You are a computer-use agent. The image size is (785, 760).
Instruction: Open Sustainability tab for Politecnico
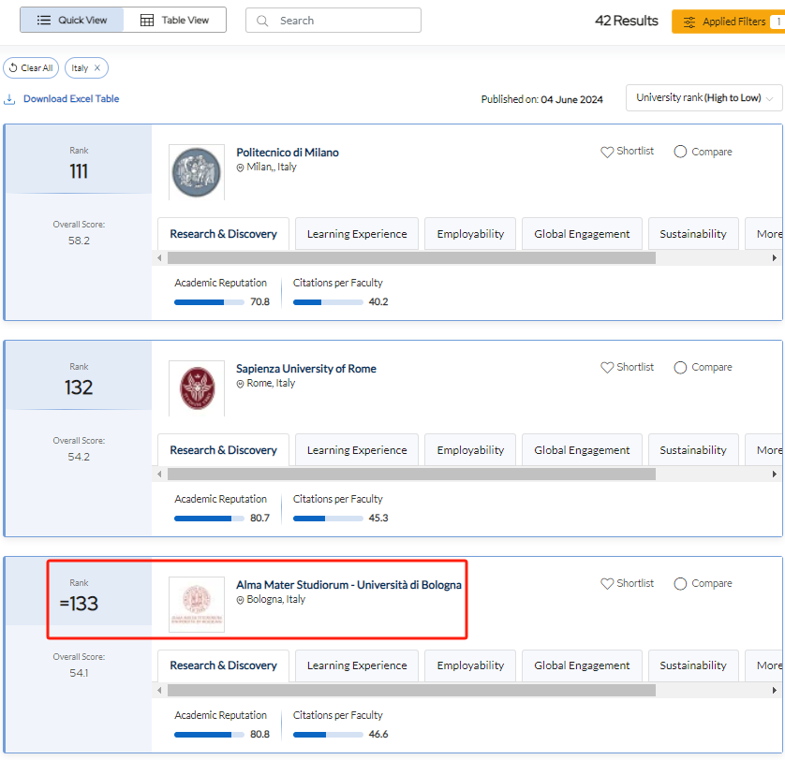693,234
